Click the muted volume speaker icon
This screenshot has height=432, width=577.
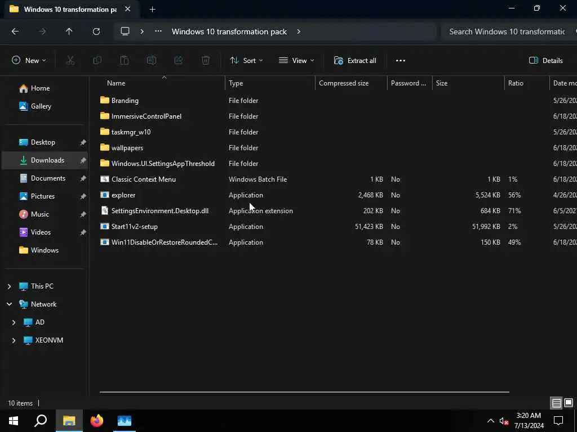coord(504,421)
